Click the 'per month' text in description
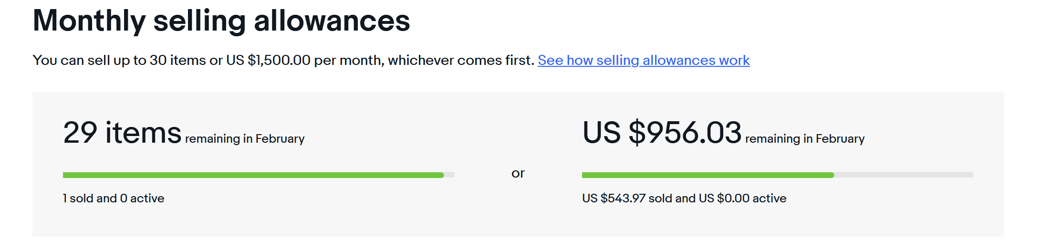This screenshot has height=252, width=1041. 348,61
